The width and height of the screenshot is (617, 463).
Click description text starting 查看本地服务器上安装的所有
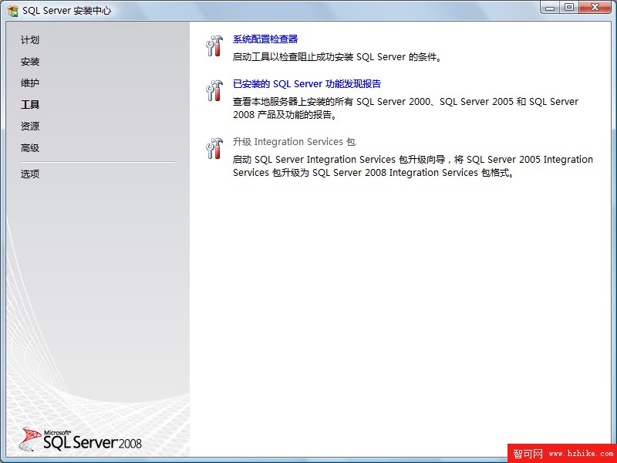(406, 108)
